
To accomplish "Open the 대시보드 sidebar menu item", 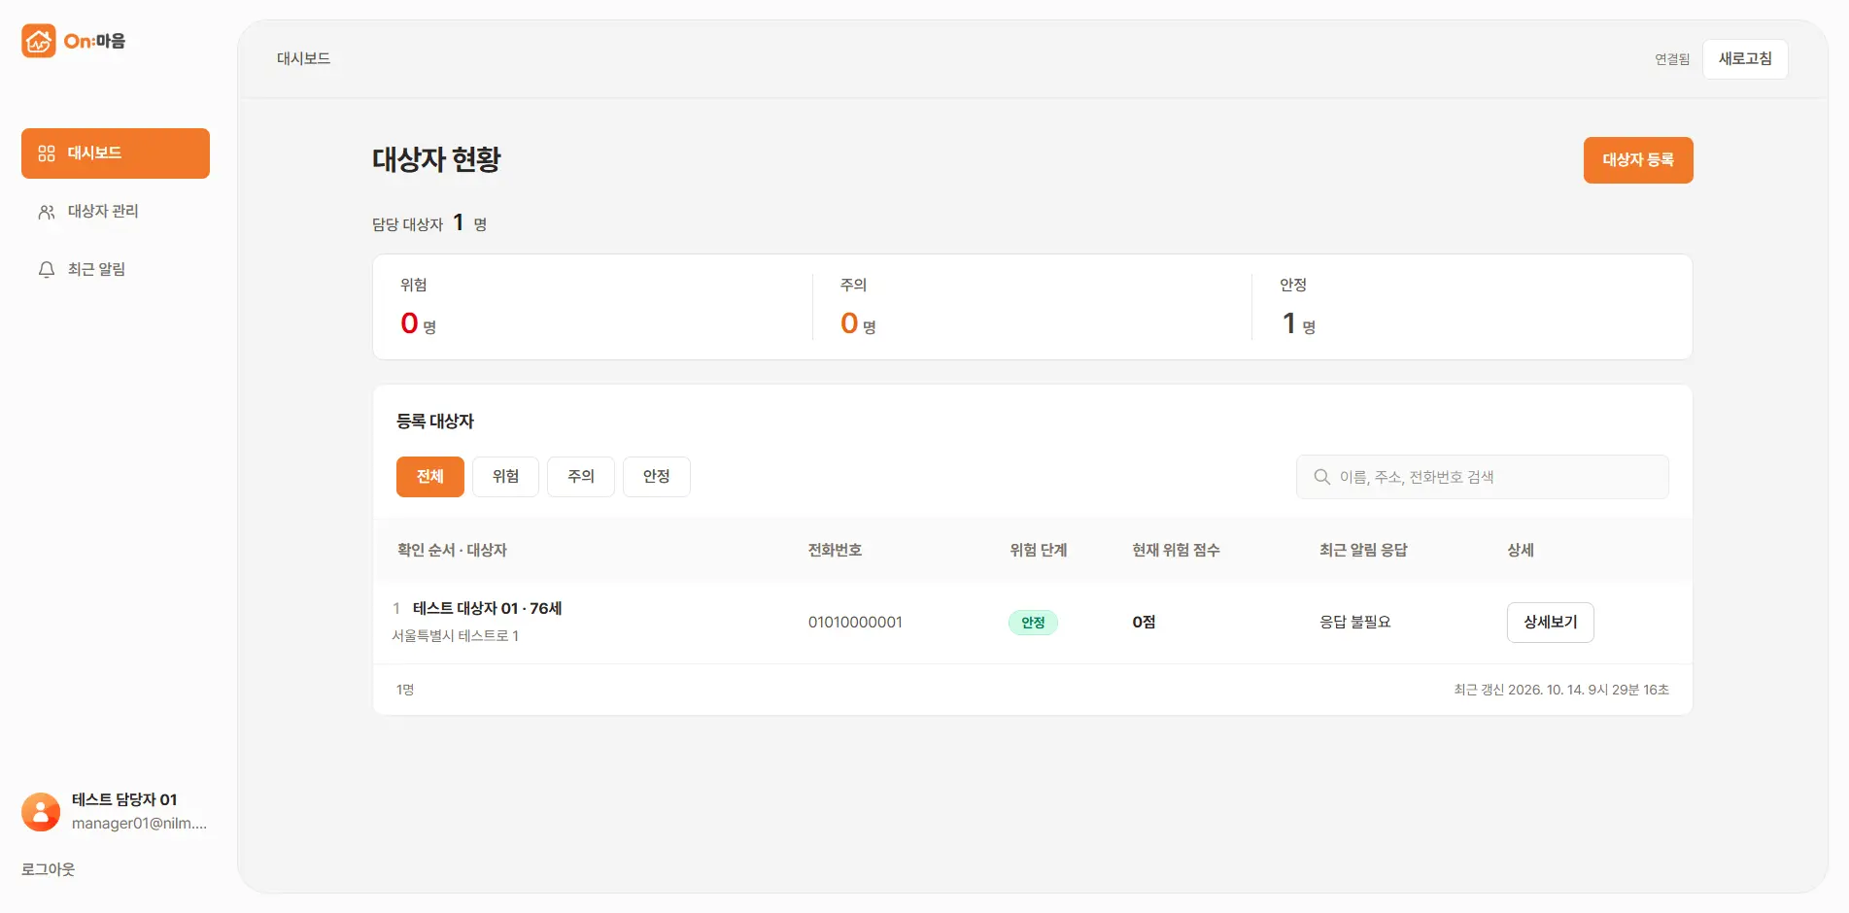I will (116, 153).
